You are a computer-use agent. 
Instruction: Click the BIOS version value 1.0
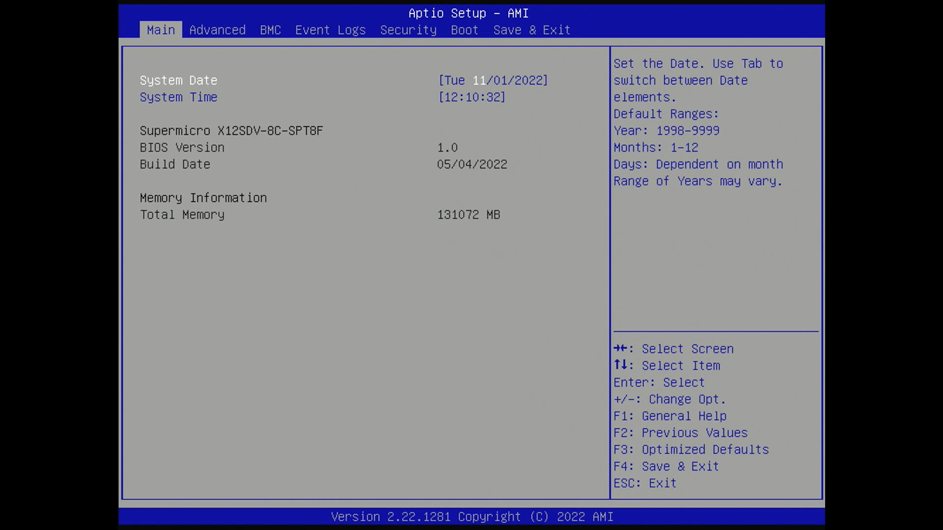[447, 148]
